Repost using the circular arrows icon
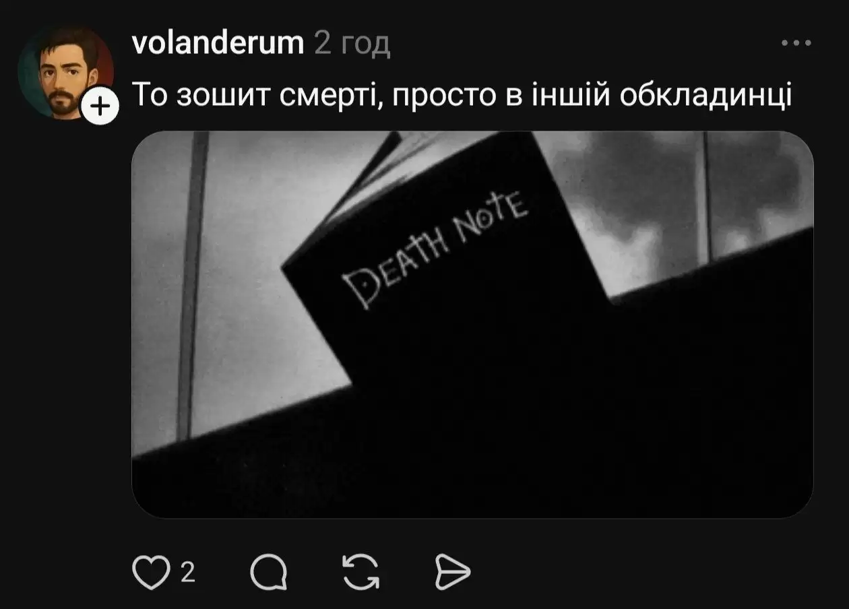The width and height of the screenshot is (849, 609). pos(360,573)
